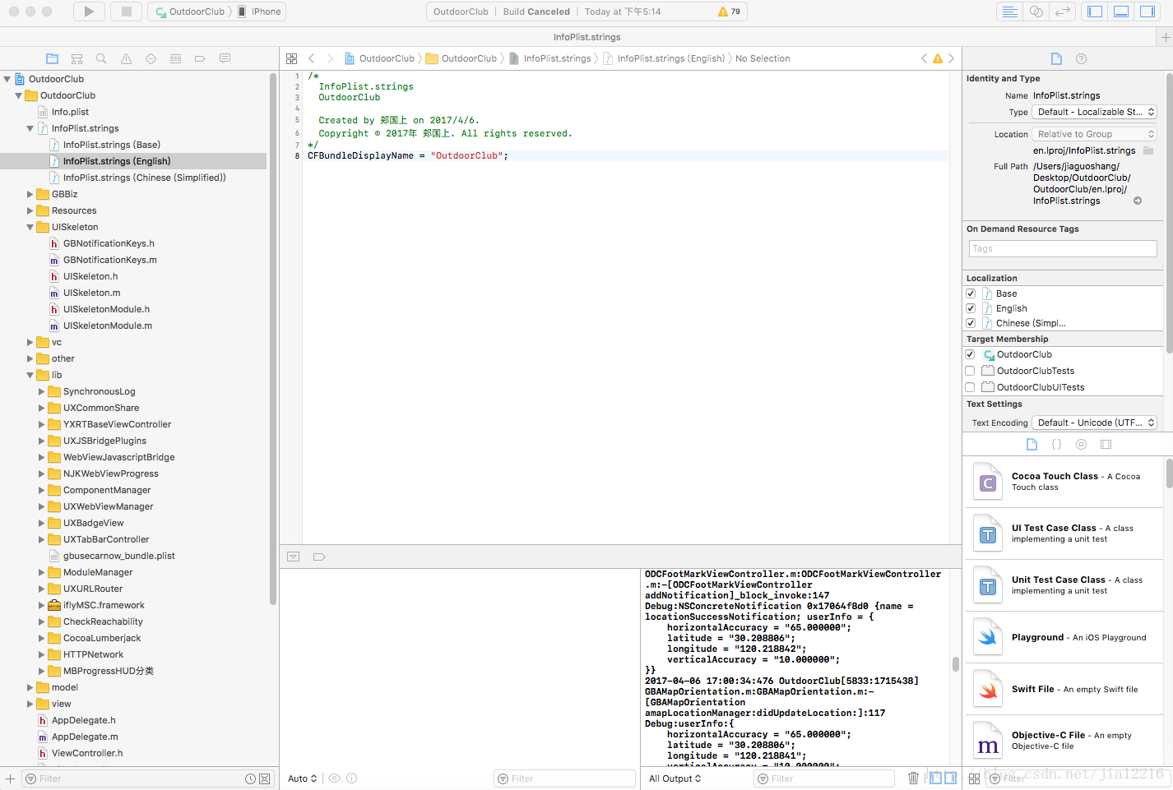Click the console vertical scrollbar
The image size is (1173, 790).
[955, 664]
